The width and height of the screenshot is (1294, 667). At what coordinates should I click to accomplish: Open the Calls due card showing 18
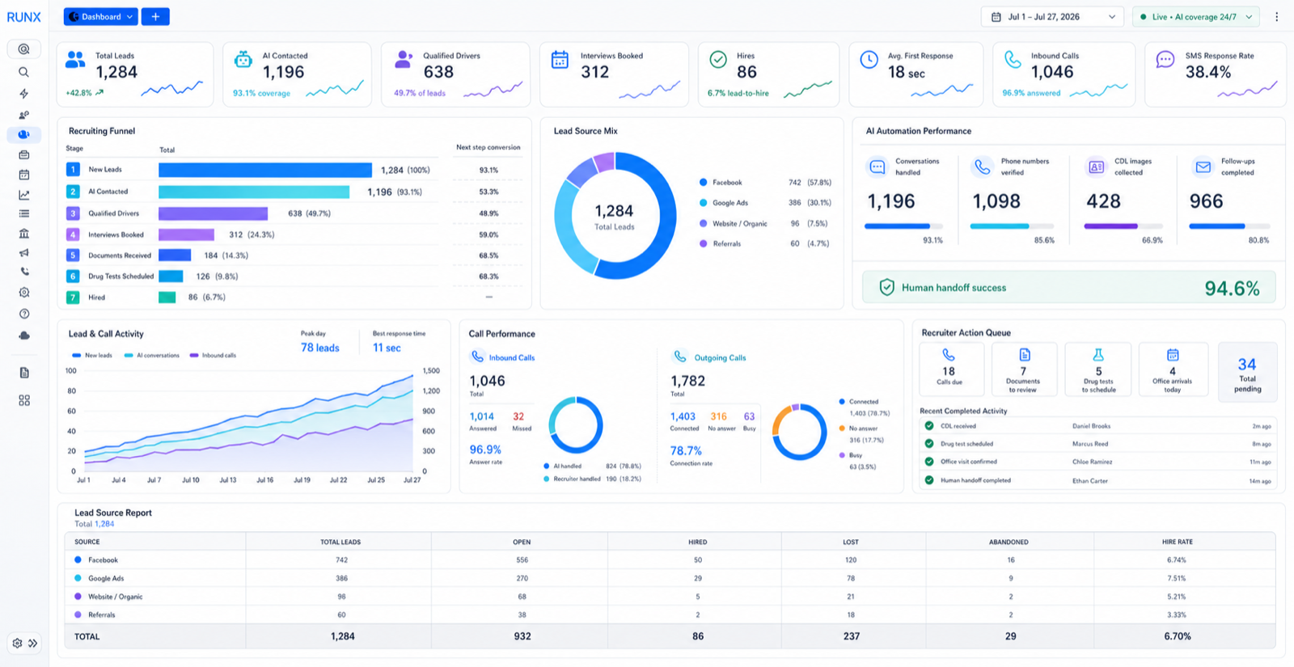[x=951, y=369]
